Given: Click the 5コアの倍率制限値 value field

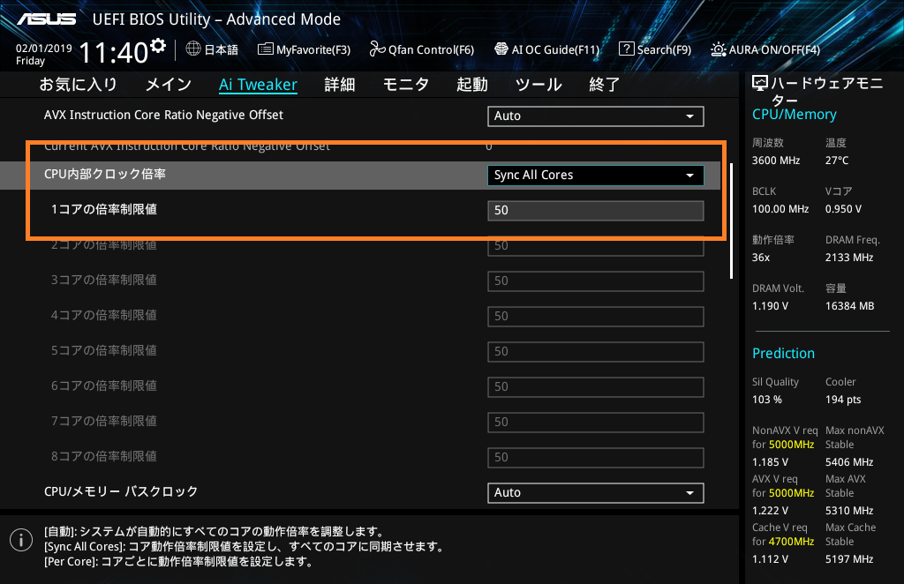Looking at the screenshot, I should [x=596, y=351].
